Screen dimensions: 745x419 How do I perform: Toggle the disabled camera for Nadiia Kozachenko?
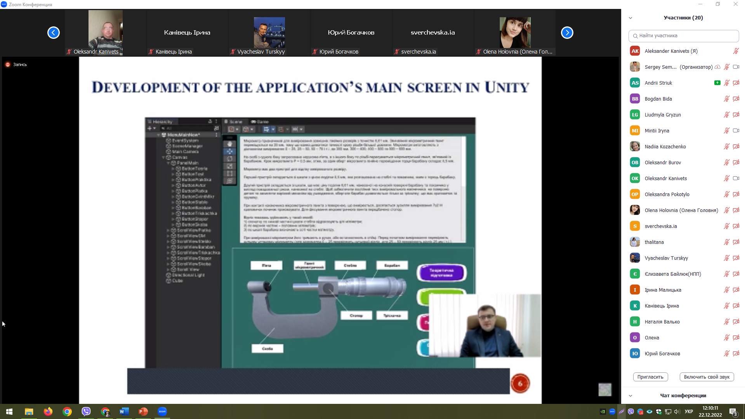[x=736, y=146]
